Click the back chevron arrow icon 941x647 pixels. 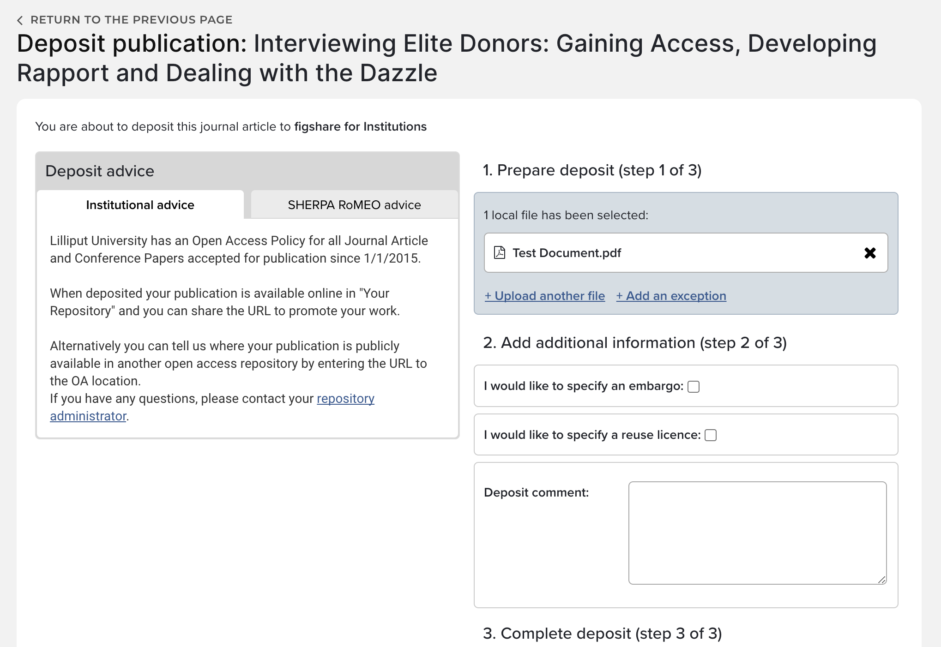tap(20, 20)
